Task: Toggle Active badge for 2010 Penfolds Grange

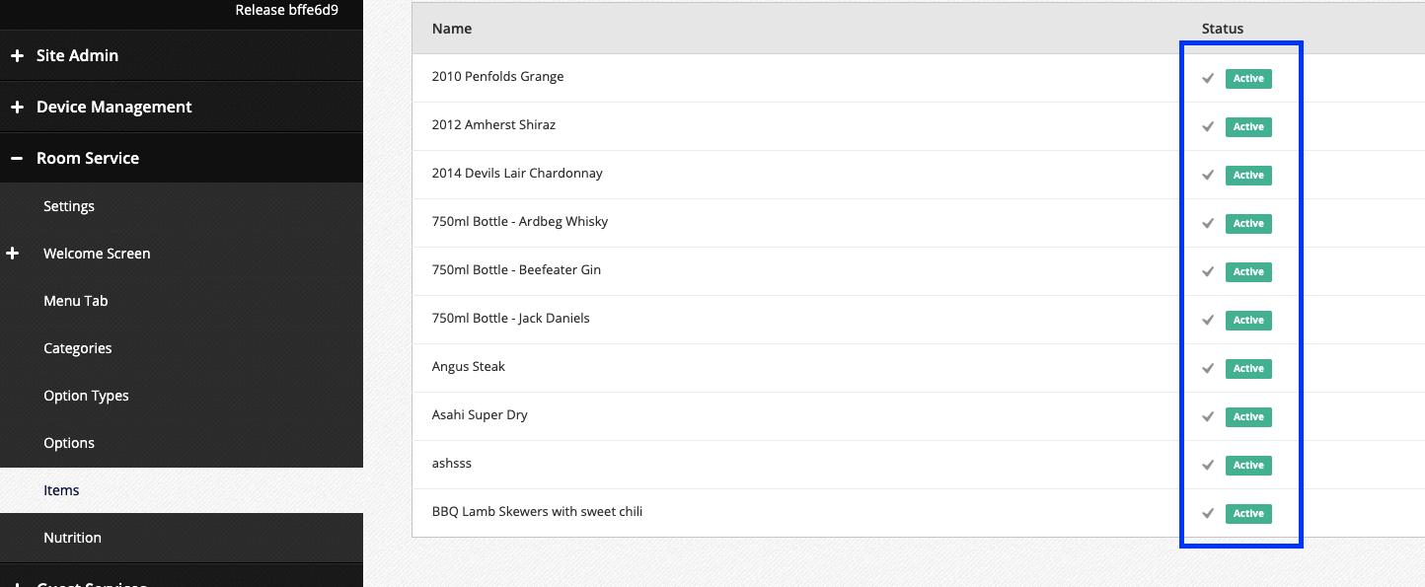Action: pos(1248,79)
